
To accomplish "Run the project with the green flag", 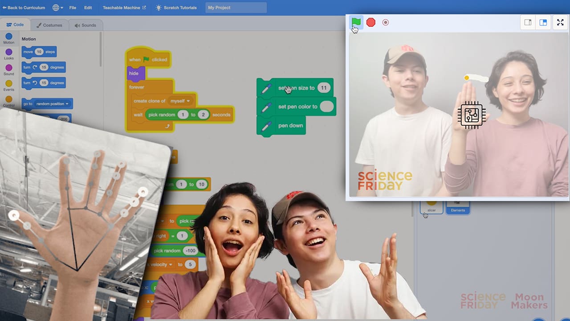I will [355, 22].
